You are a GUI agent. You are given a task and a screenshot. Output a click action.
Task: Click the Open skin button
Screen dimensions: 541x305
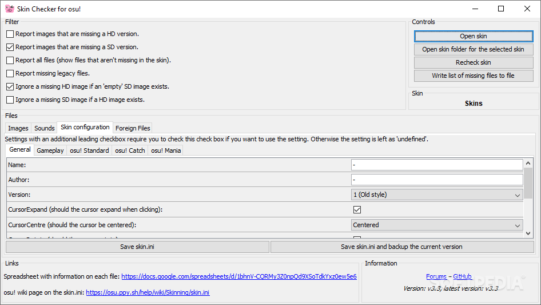point(474,36)
